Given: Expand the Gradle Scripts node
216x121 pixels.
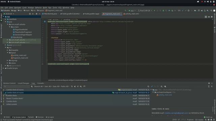Looking at the screenshot, I should 4,68.
